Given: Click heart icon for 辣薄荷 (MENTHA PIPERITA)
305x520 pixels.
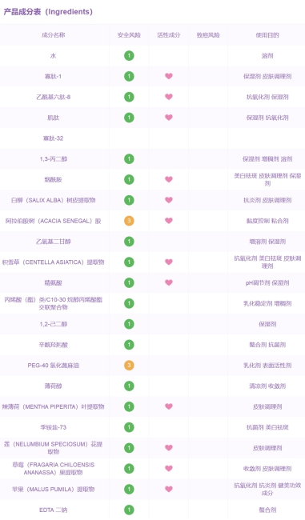Looking at the screenshot, I should tap(169, 406).
